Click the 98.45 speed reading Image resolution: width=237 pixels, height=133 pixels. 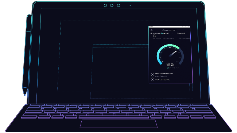(170, 64)
